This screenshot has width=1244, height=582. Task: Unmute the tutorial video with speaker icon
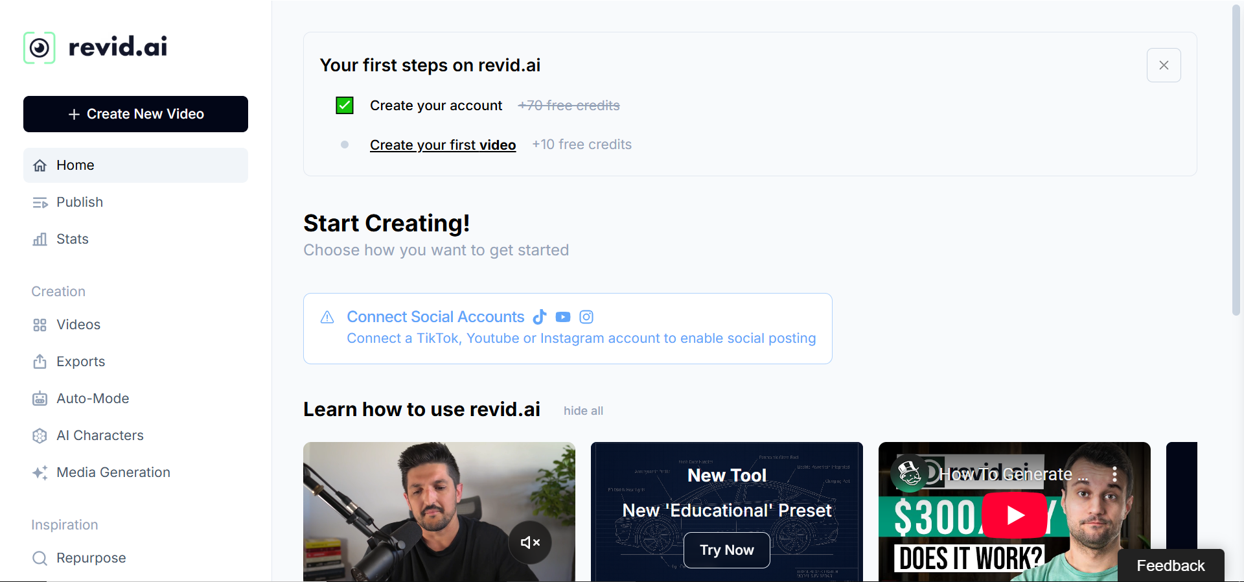click(530, 542)
